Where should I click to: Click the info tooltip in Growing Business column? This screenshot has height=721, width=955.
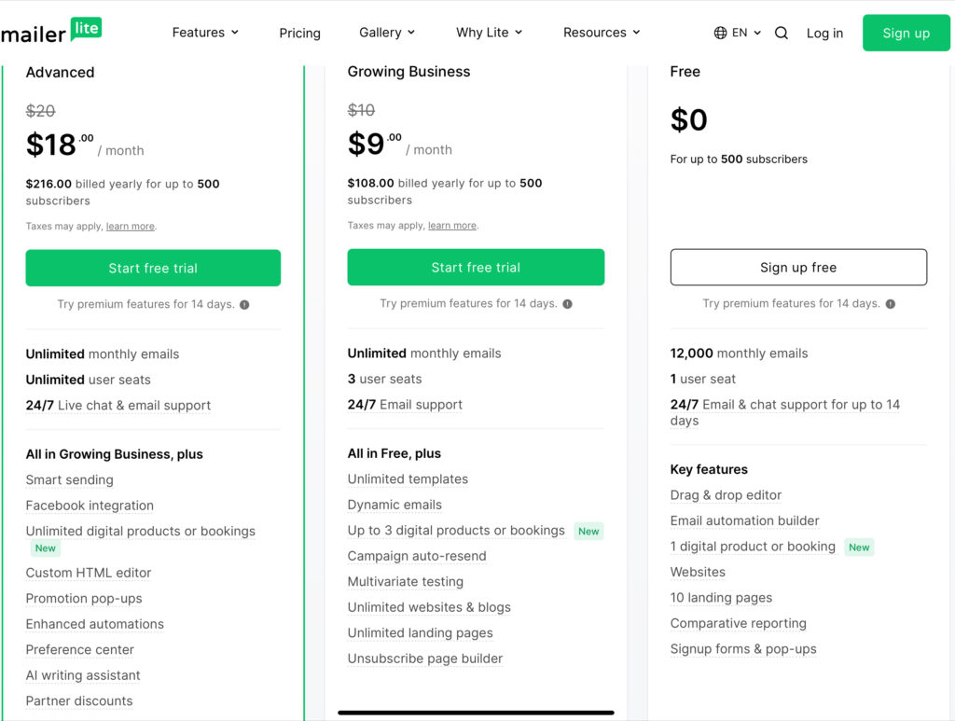tap(568, 304)
